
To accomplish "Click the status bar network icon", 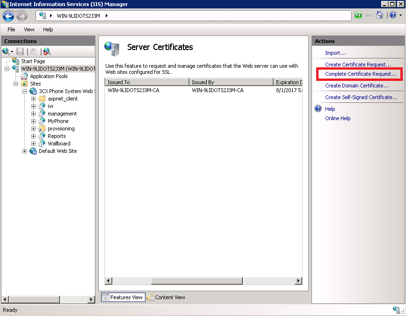I will tap(396, 309).
